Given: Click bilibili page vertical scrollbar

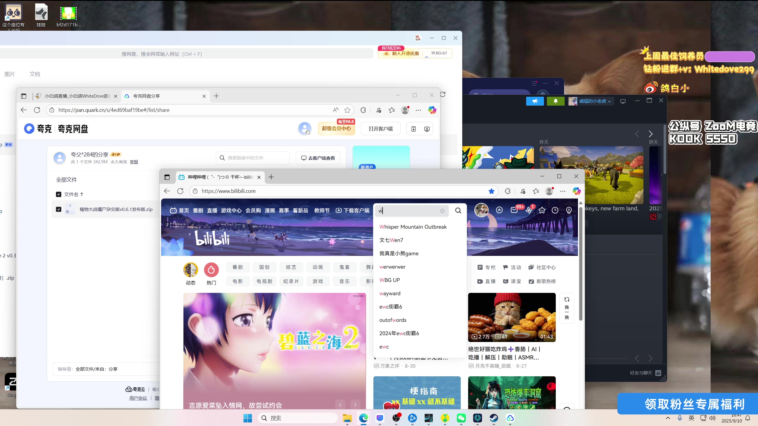Looking at the screenshot, I should point(581,263).
